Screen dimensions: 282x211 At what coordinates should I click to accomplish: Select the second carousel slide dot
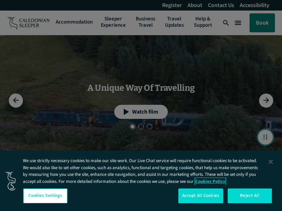point(141,127)
